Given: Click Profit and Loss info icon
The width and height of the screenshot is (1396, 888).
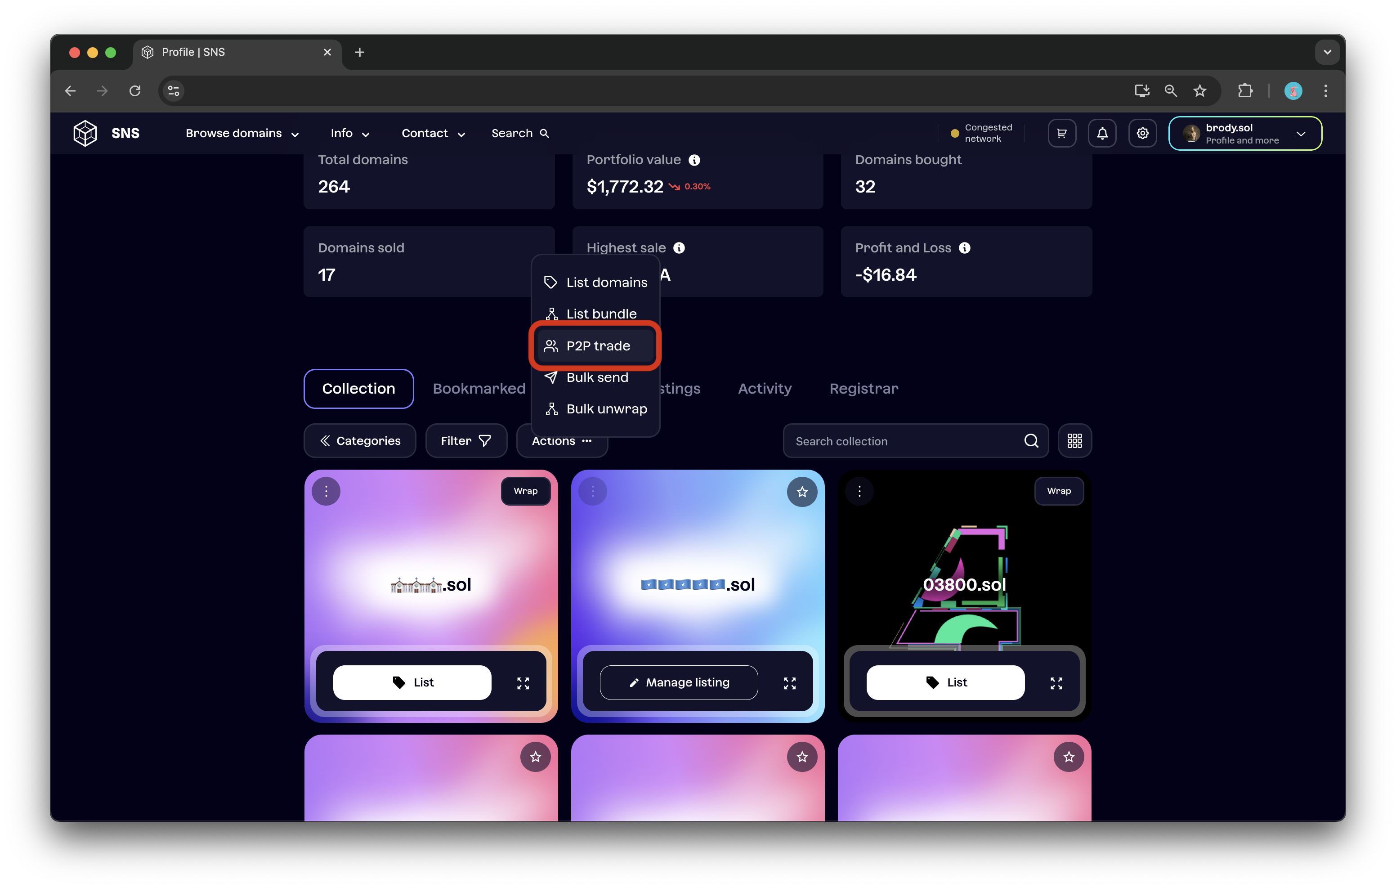Looking at the screenshot, I should tap(964, 248).
